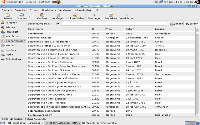Open the Stamboom pedigree view

coord(12,36)
